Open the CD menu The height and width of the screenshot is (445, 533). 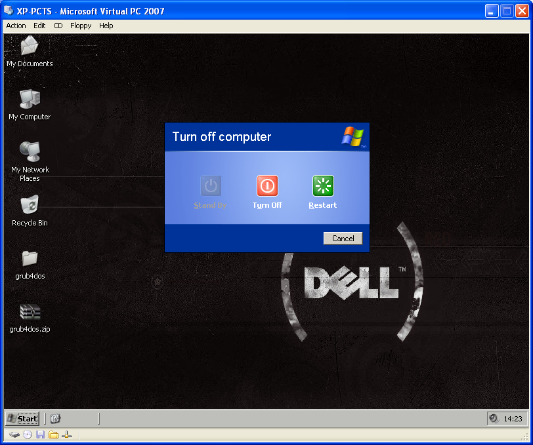point(58,26)
